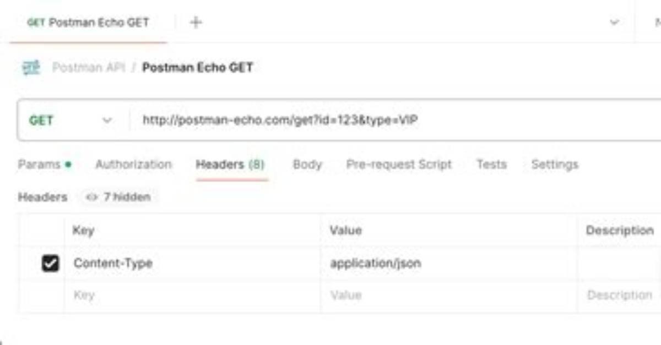Screen dimensions: 661x345
Task: Go to the Tests tab
Action: [x=491, y=165]
